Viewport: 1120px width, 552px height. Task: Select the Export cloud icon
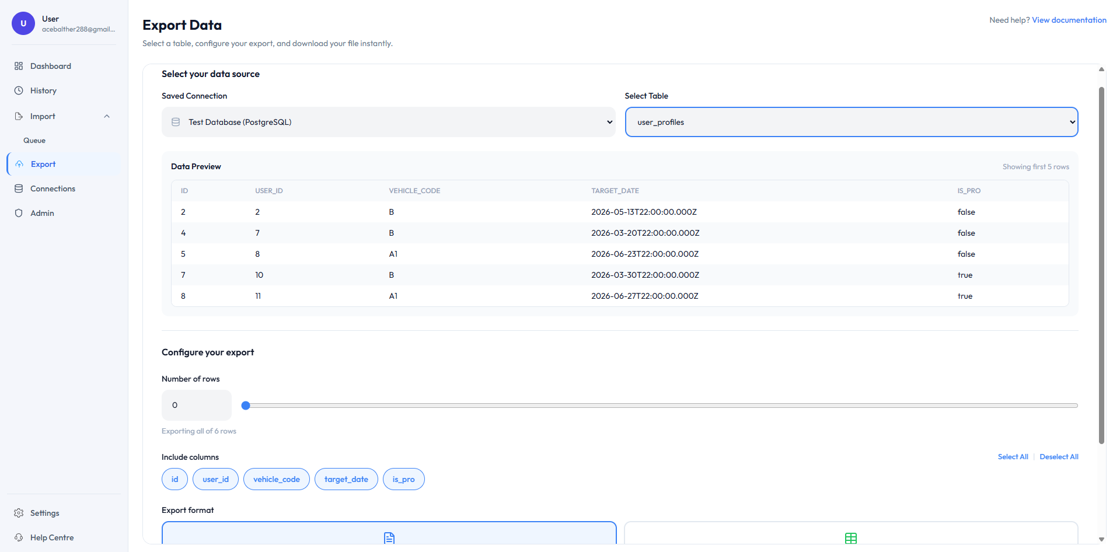click(x=19, y=164)
